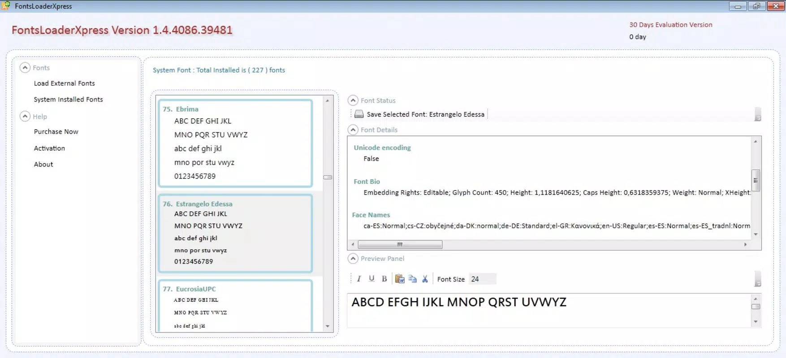Minimize the FontsLoaderXpress window
This screenshot has width=786, height=358.
(x=738, y=6)
